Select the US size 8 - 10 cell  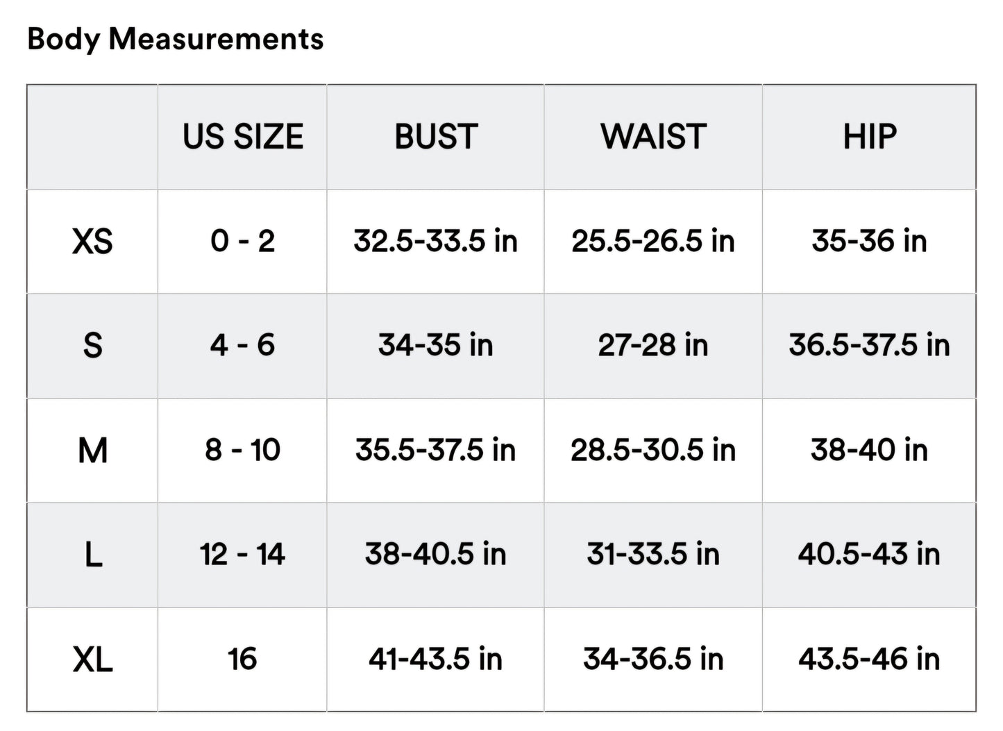(x=242, y=451)
